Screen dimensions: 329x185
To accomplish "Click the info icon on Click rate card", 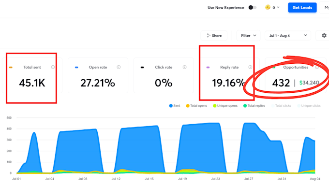I will 184,67.
